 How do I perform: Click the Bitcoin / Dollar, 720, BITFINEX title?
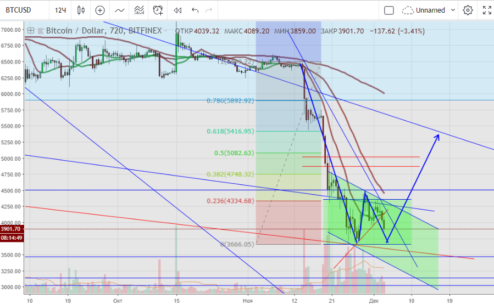104,31
